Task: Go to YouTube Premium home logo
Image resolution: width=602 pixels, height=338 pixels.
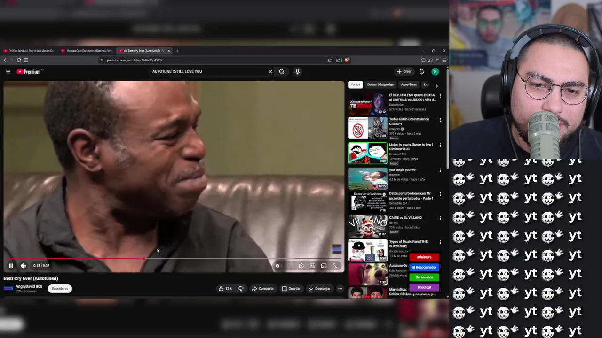Action: (x=30, y=71)
